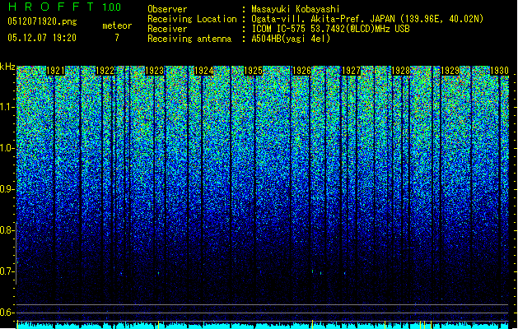This screenshot has height=329, width=518.
Task: Click the meteor count label
Action: 117,25
